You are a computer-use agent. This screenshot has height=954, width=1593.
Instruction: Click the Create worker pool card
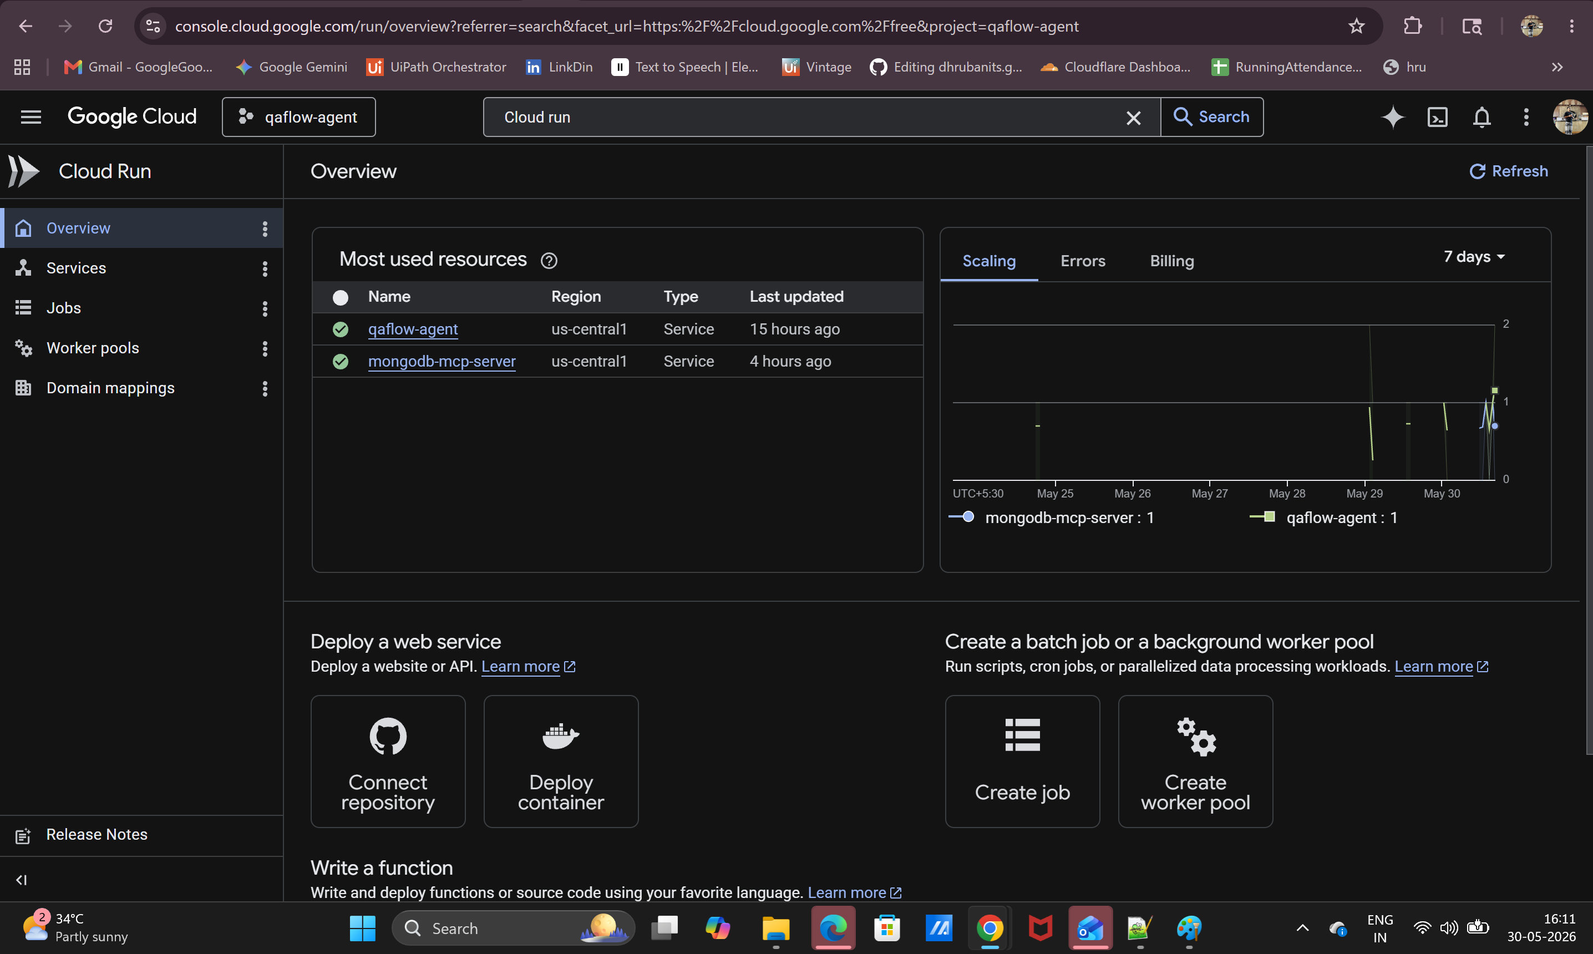coord(1195,761)
